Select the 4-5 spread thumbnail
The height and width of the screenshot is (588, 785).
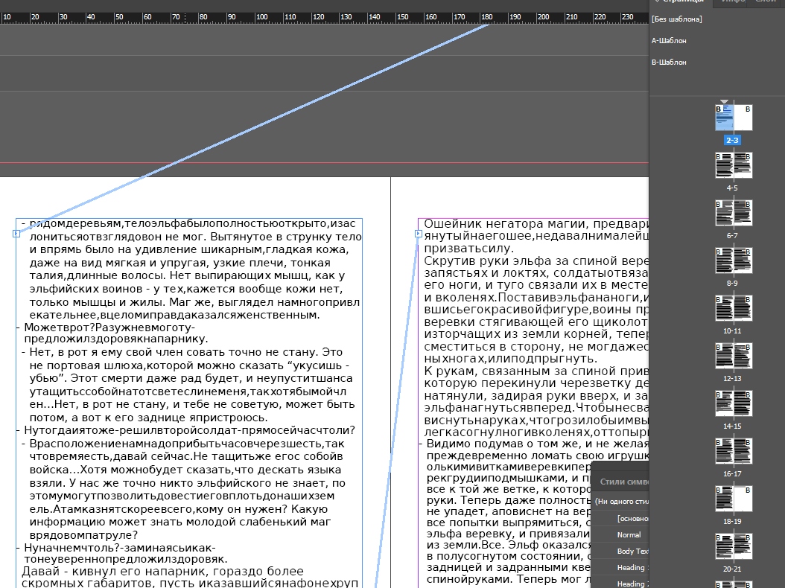(734, 165)
